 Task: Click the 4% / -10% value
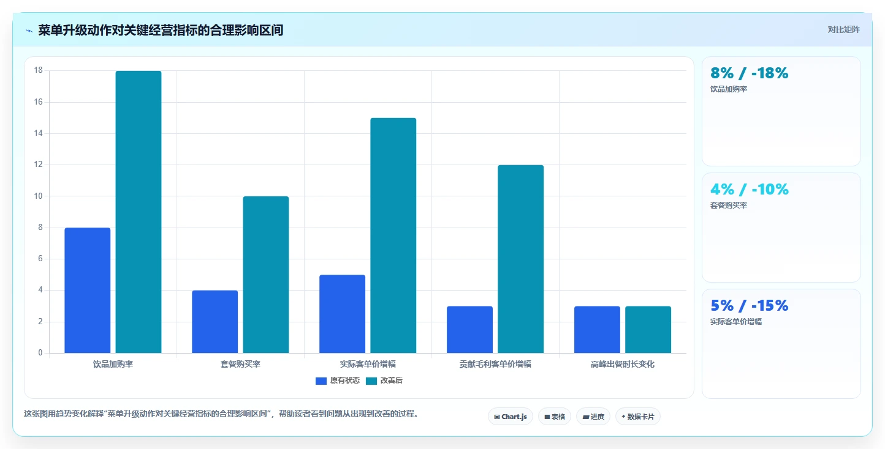pos(750,190)
